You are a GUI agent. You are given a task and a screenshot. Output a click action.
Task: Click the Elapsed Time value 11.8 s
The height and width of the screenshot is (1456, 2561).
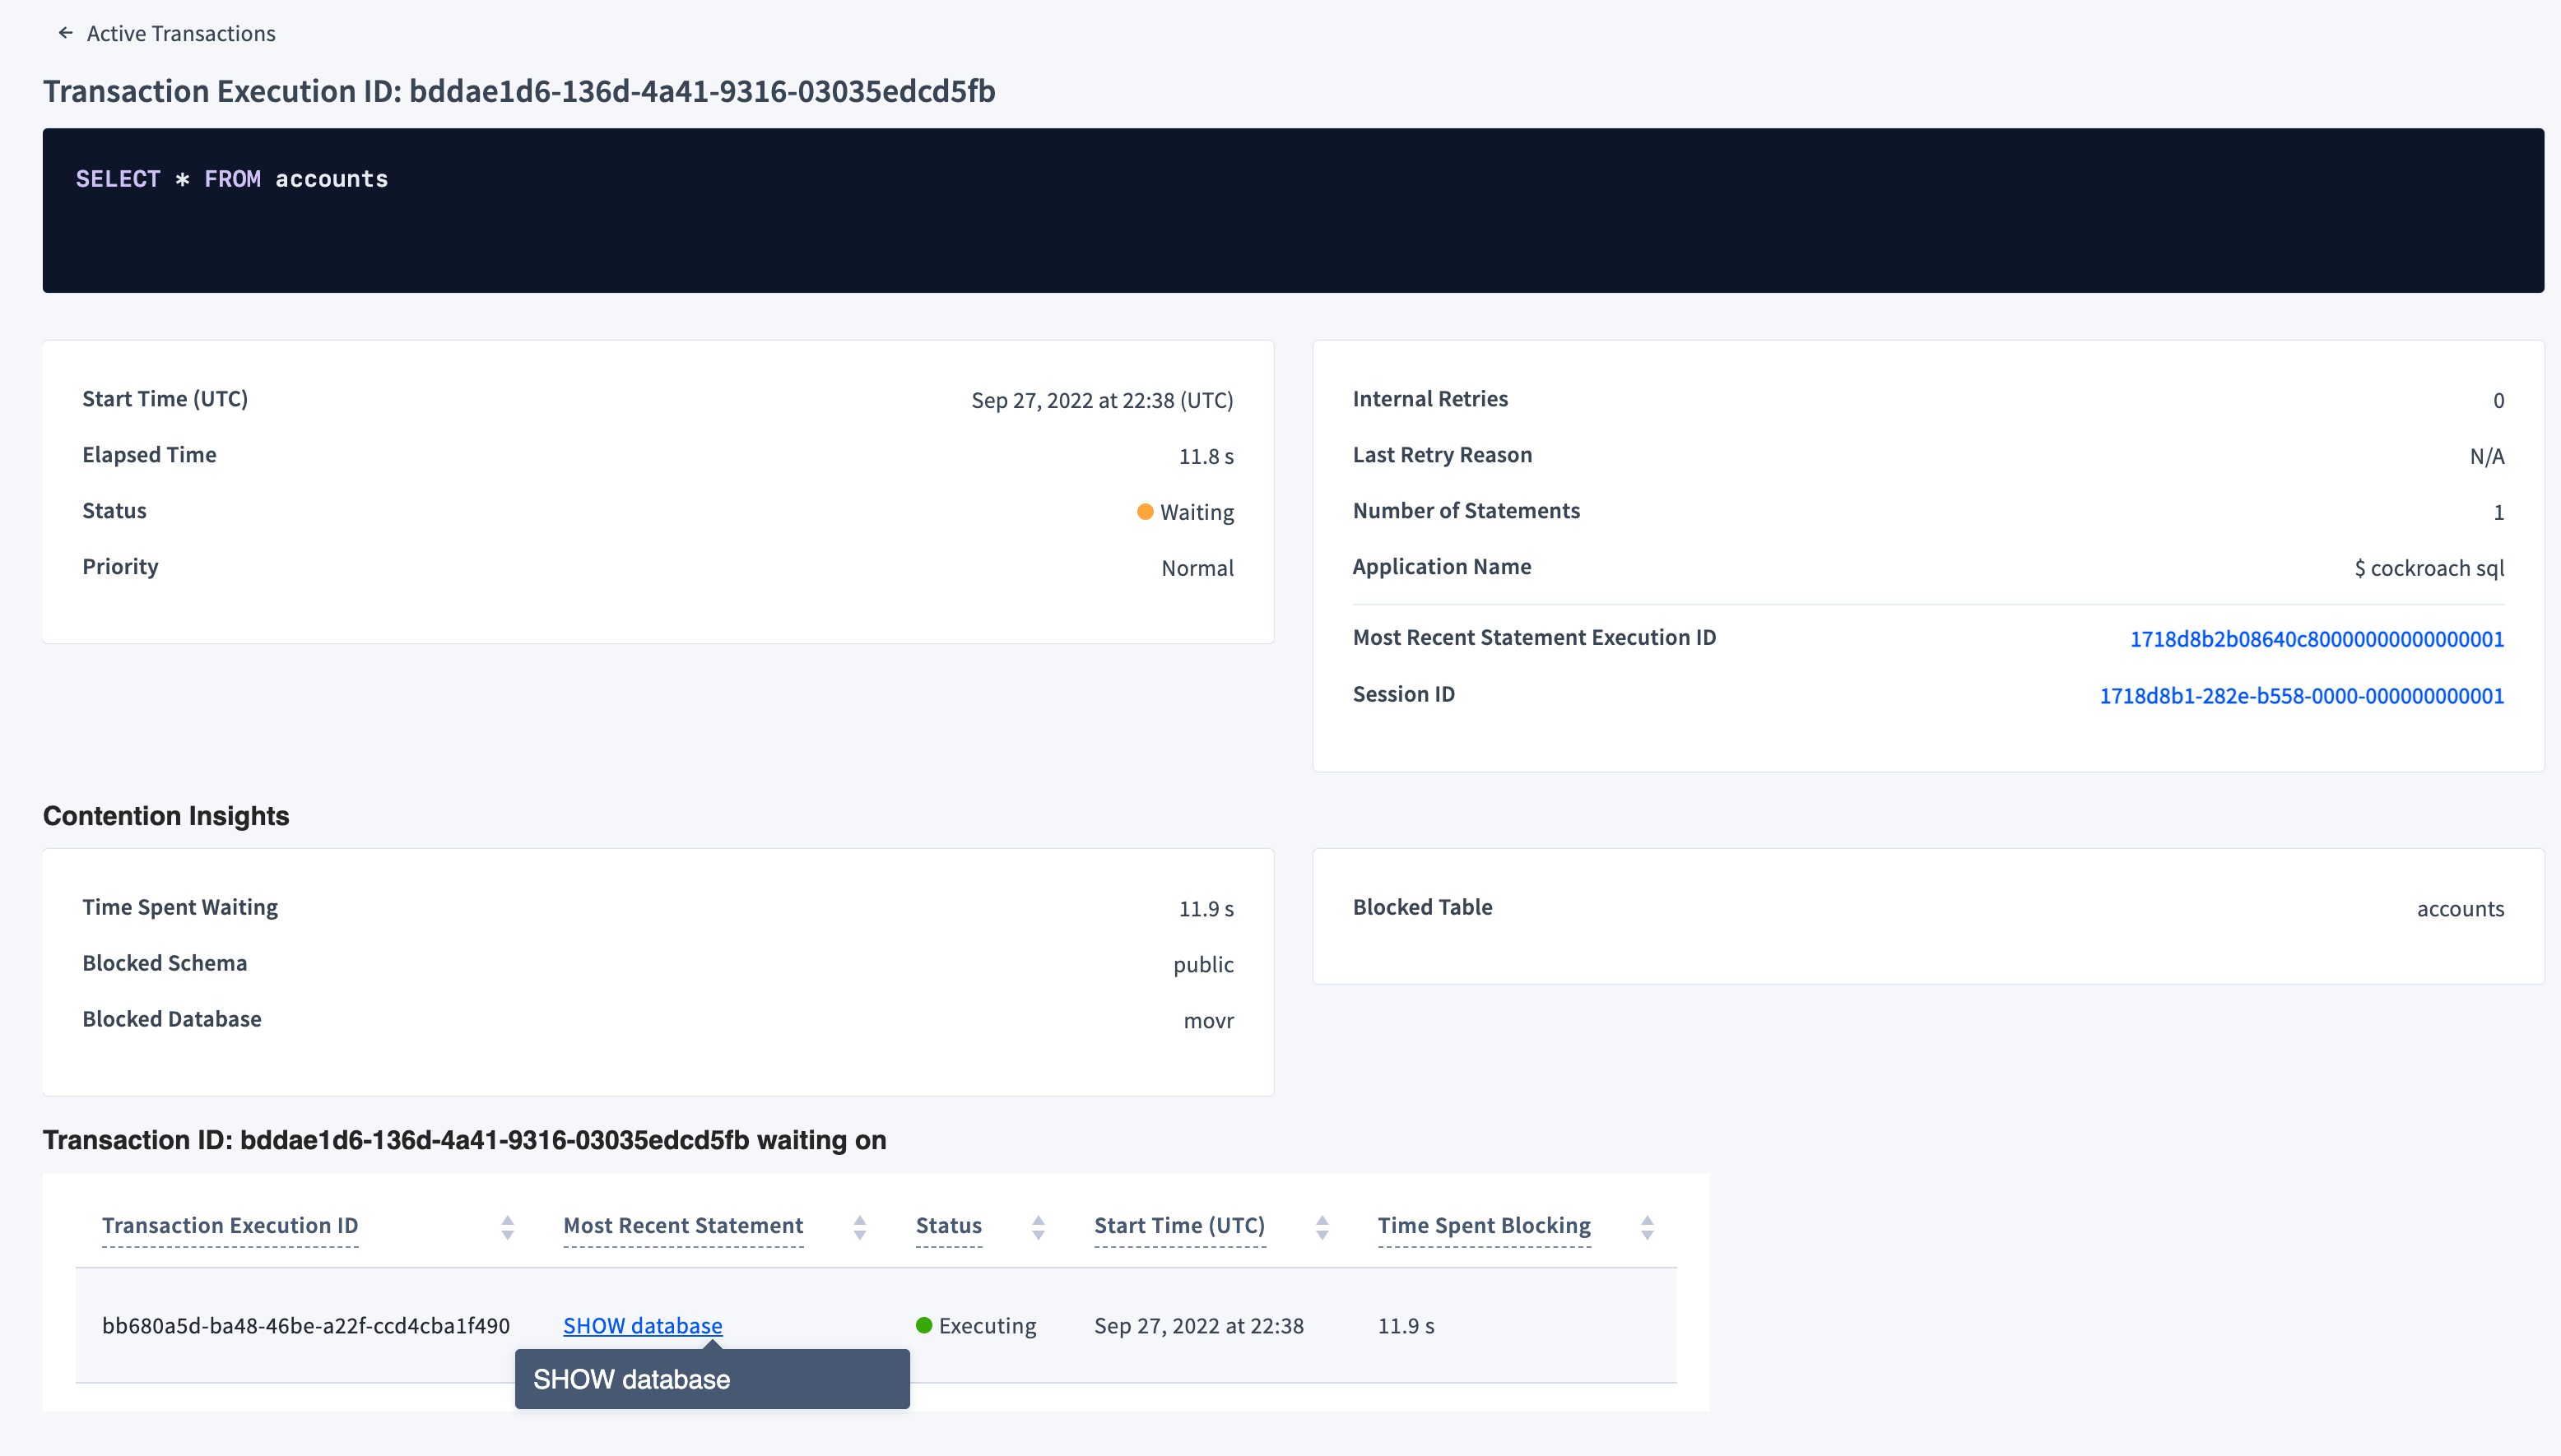pos(1206,456)
